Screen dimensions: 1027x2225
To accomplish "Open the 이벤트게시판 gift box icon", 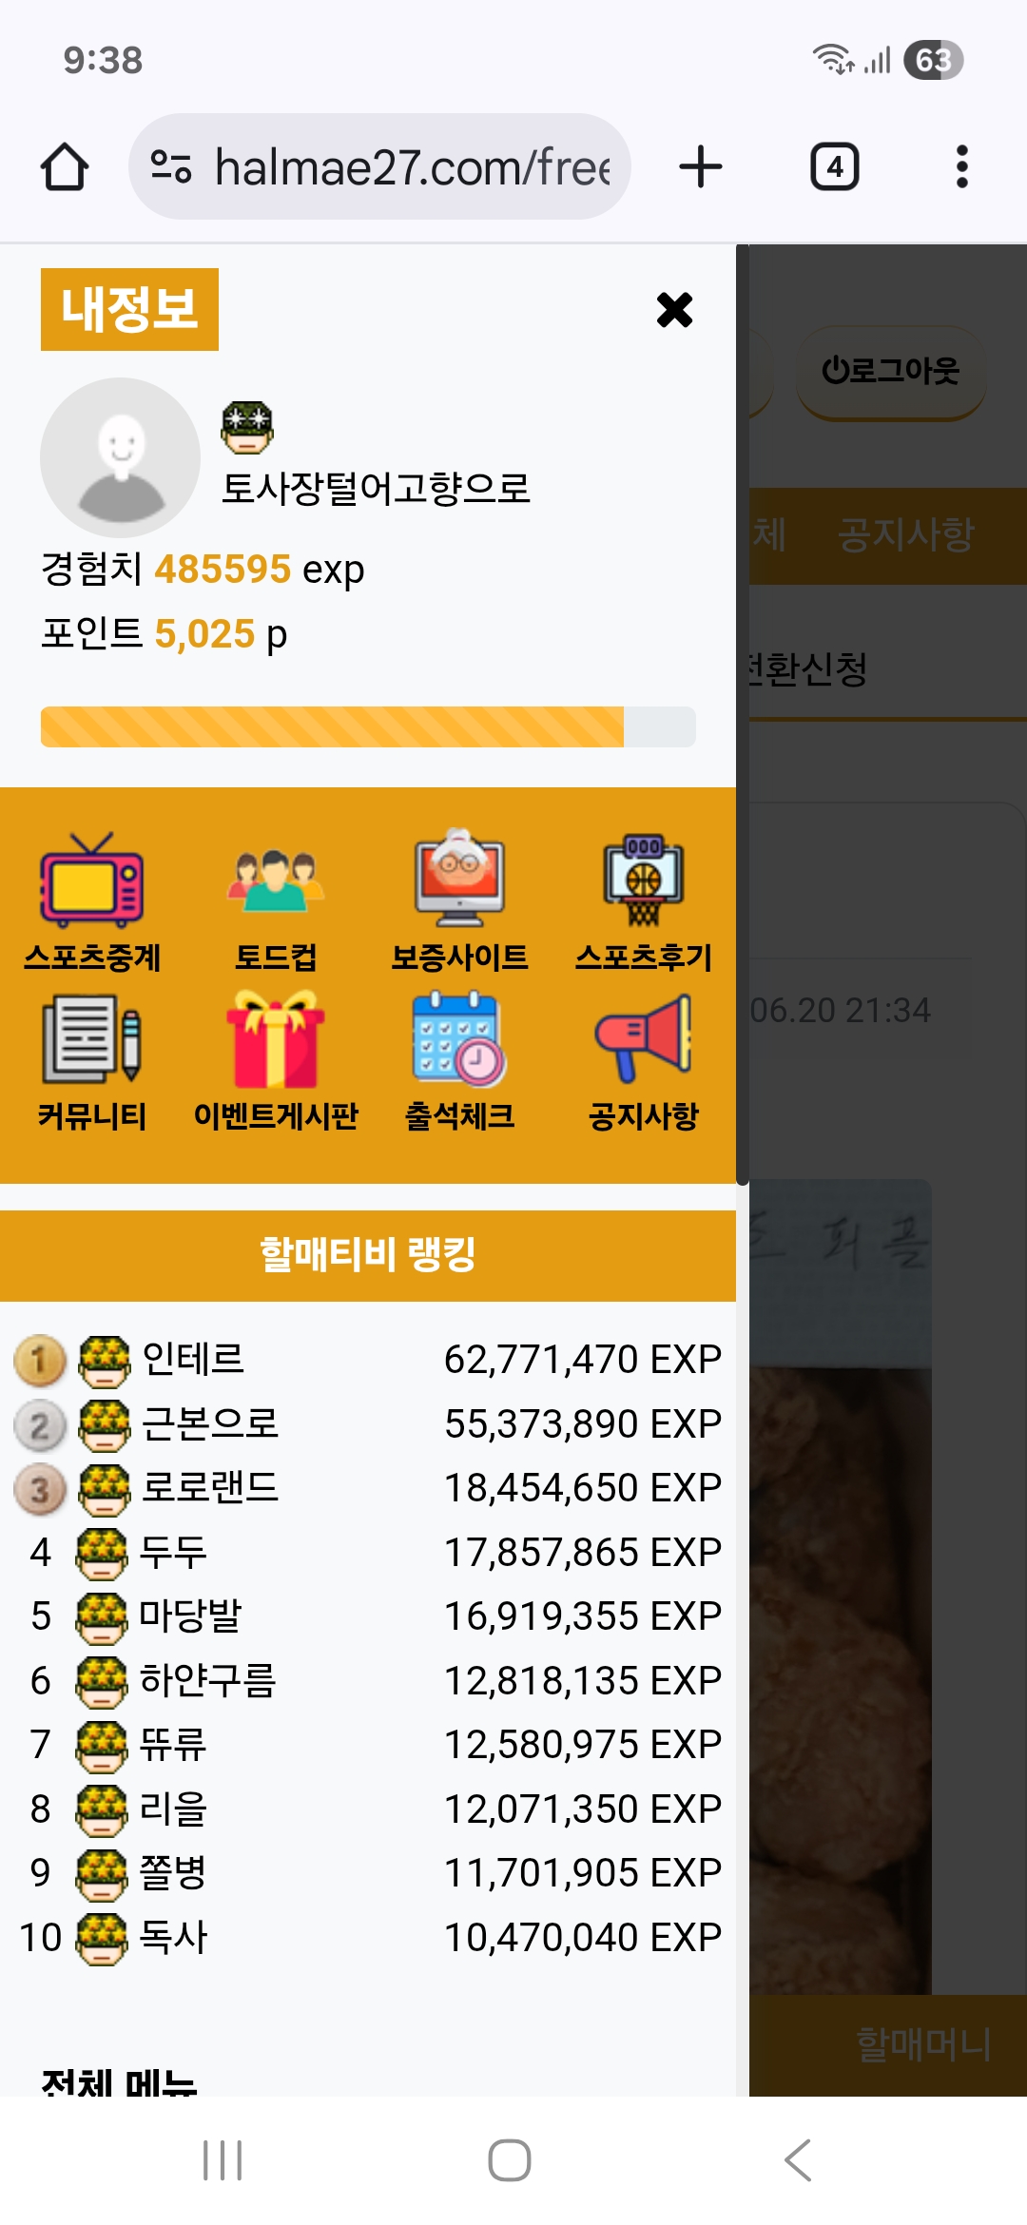I will 276,1038.
